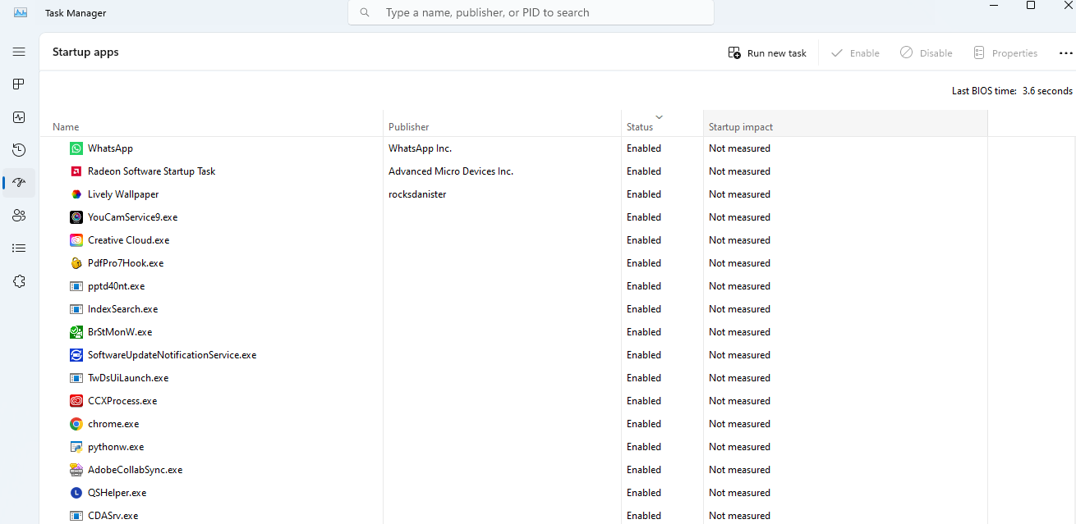
Task: Select the rocksdanister publisher cell
Action: (417, 194)
